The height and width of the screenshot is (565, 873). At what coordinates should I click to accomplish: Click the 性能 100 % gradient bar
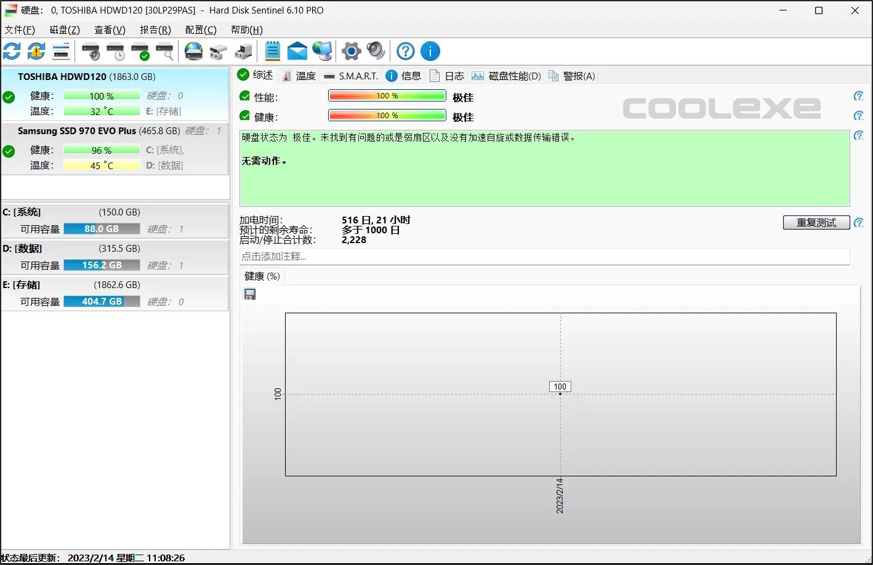pyautogui.click(x=387, y=96)
